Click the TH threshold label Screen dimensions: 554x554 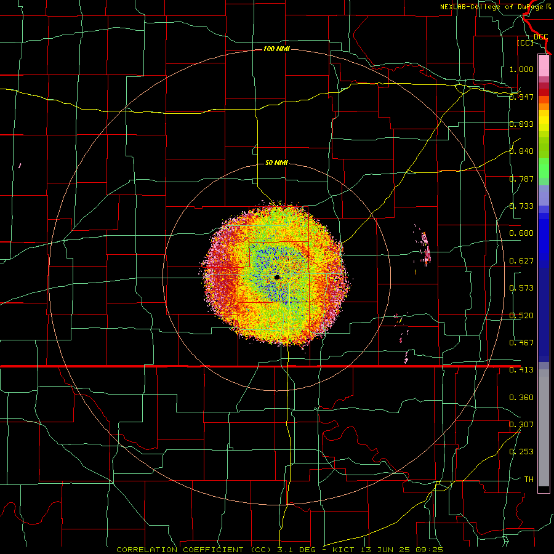click(529, 480)
